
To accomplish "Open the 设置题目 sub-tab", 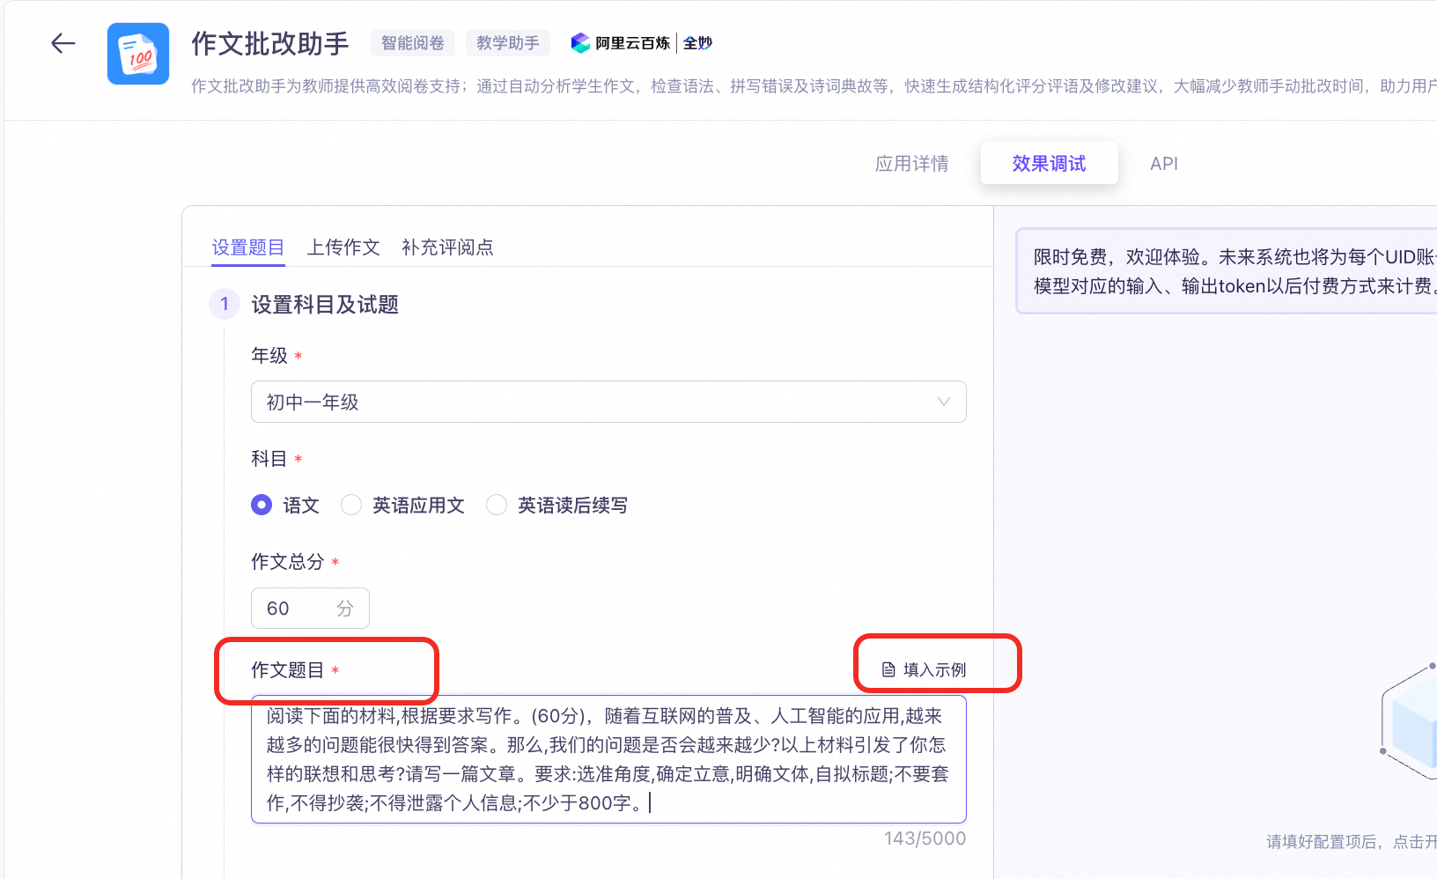I will [247, 247].
